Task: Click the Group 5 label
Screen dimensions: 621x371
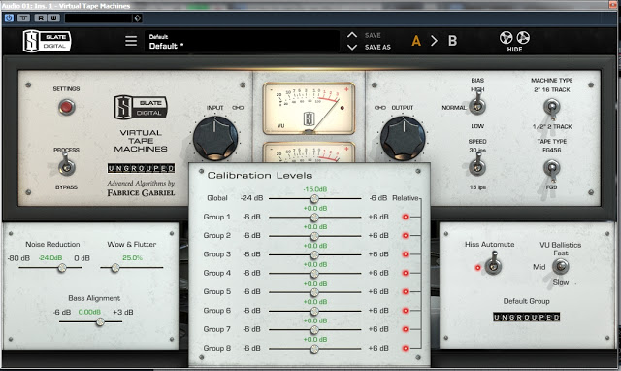Action: click(x=217, y=291)
